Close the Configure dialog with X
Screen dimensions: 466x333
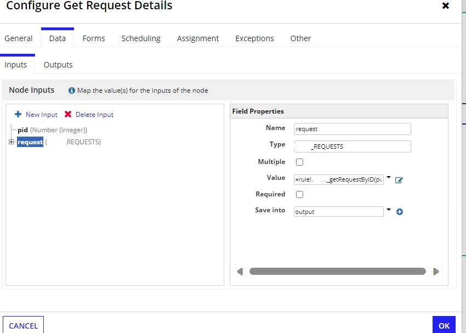tap(446, 5)
